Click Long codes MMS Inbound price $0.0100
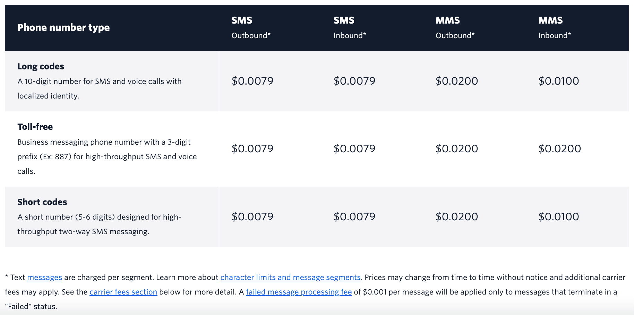 (x=558, y=81)
